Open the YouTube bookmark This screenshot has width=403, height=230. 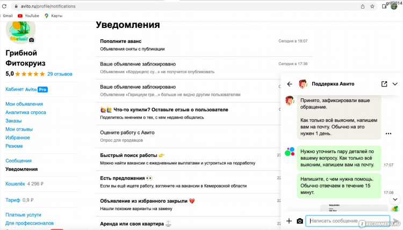tap(28, 16)
